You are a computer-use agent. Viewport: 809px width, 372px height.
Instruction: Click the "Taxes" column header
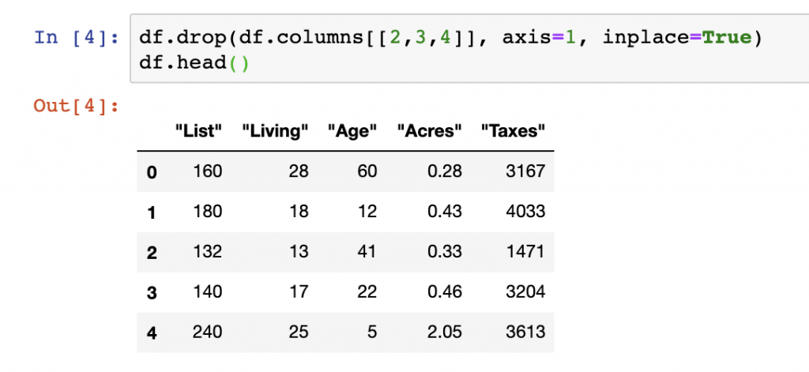point(513,131)
